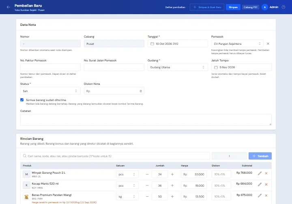The image size is (292, 204).
Task: Click the Cabang PST badge
Action: (251, 7)
